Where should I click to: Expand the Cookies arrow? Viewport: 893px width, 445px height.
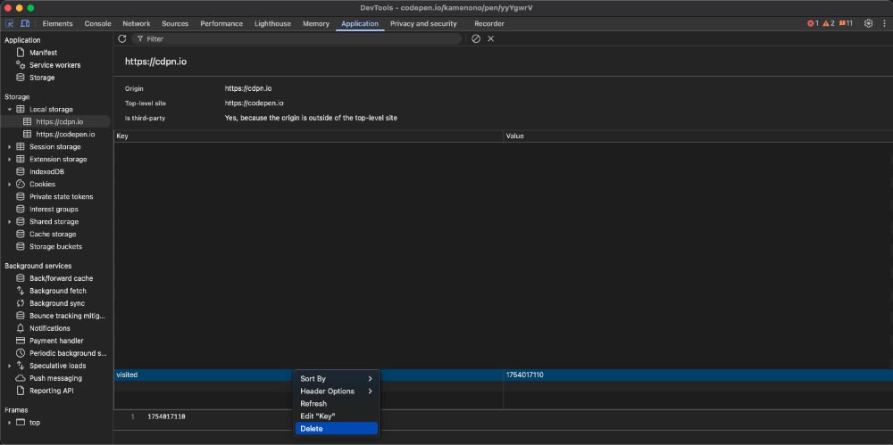(10, 185)
